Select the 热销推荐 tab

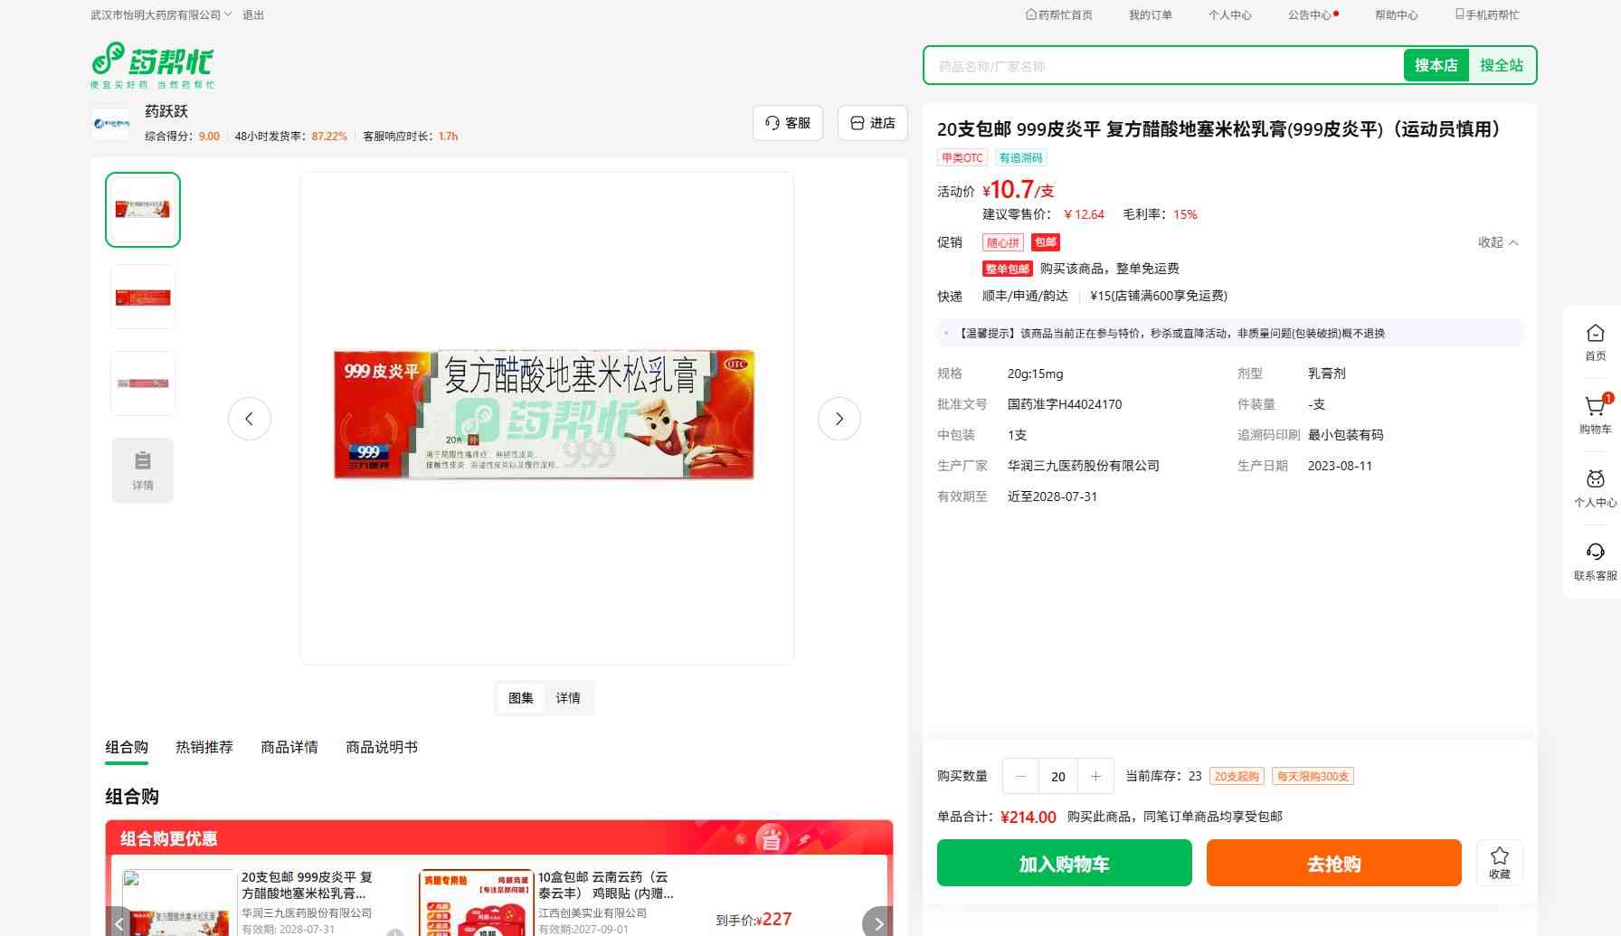[204, 747]
